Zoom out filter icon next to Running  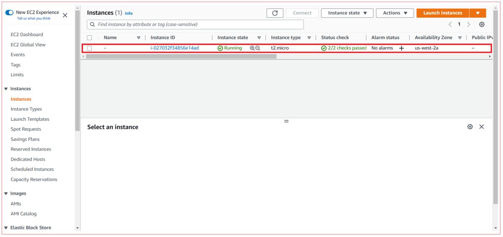click(x=258, y=48)
